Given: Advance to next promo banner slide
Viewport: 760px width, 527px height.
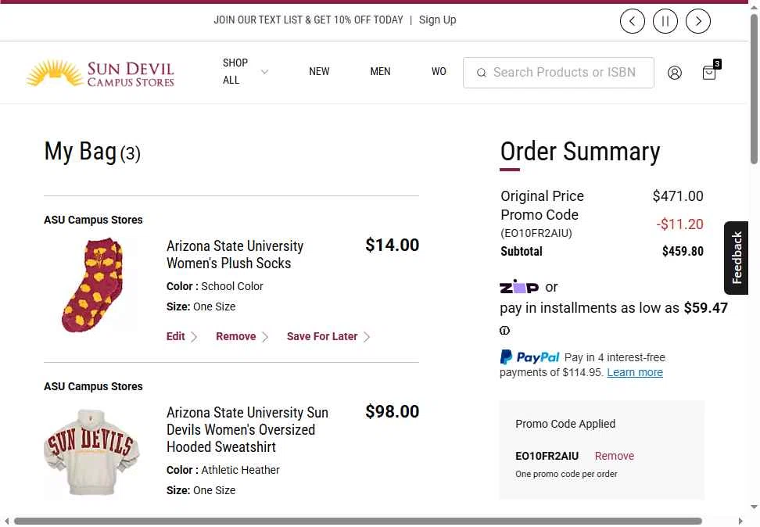Looking at the screenshot, I should (698, 21).
